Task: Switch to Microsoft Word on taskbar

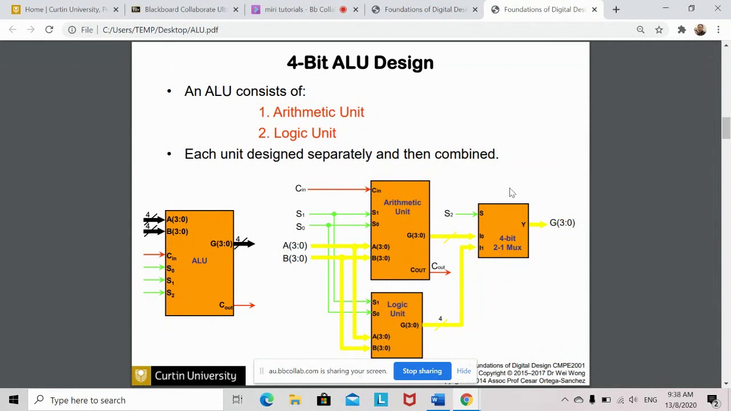Action: pyautogui.click(x=438, y=400)
